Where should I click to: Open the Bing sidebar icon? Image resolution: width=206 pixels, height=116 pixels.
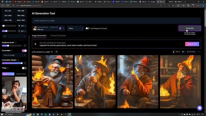pos(203,5)
